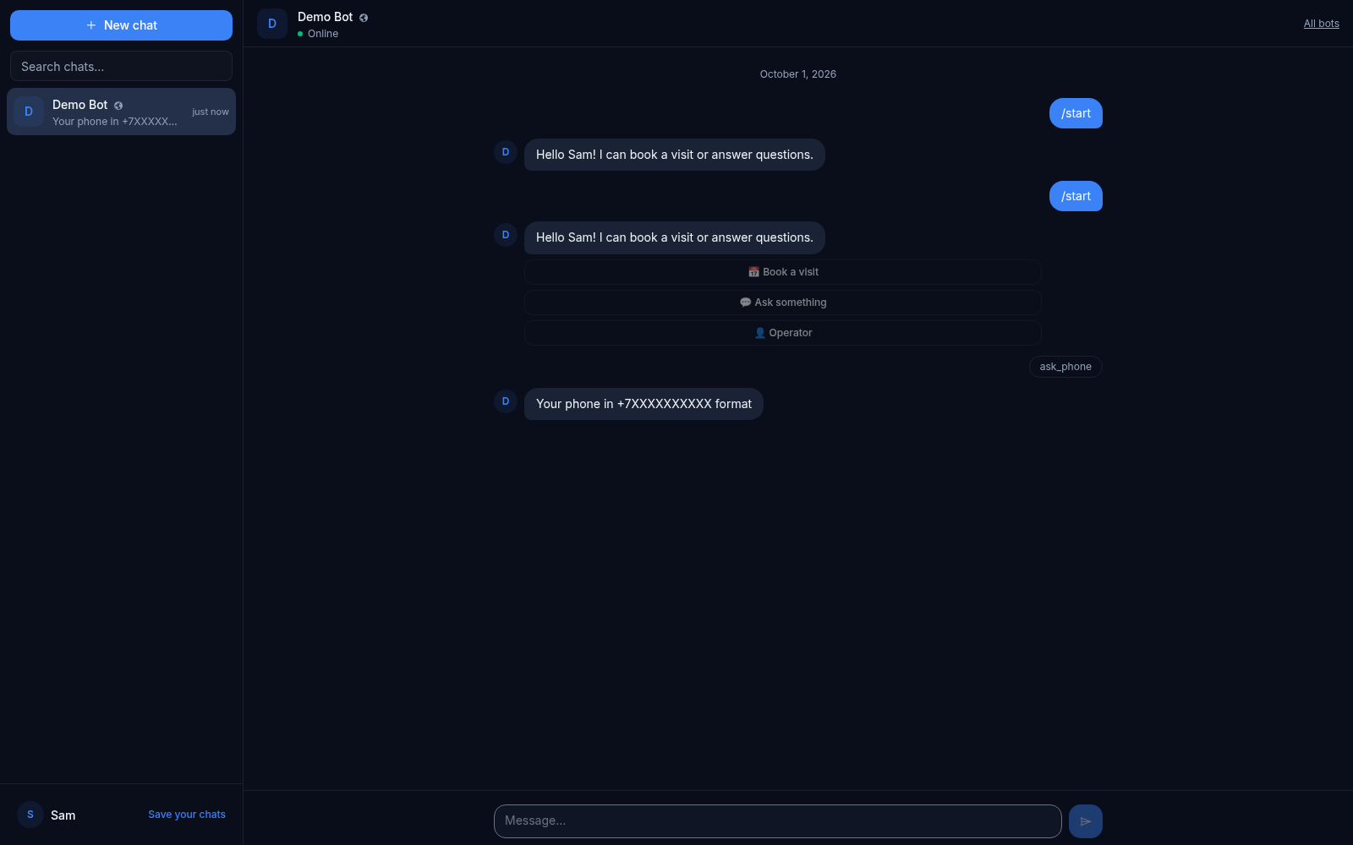The width and height of the screenshot is (1353, 845).
Task: Click the bot avatar beside the second Hello Sam message
Action: pyautogui.click(x=506, y=235)
